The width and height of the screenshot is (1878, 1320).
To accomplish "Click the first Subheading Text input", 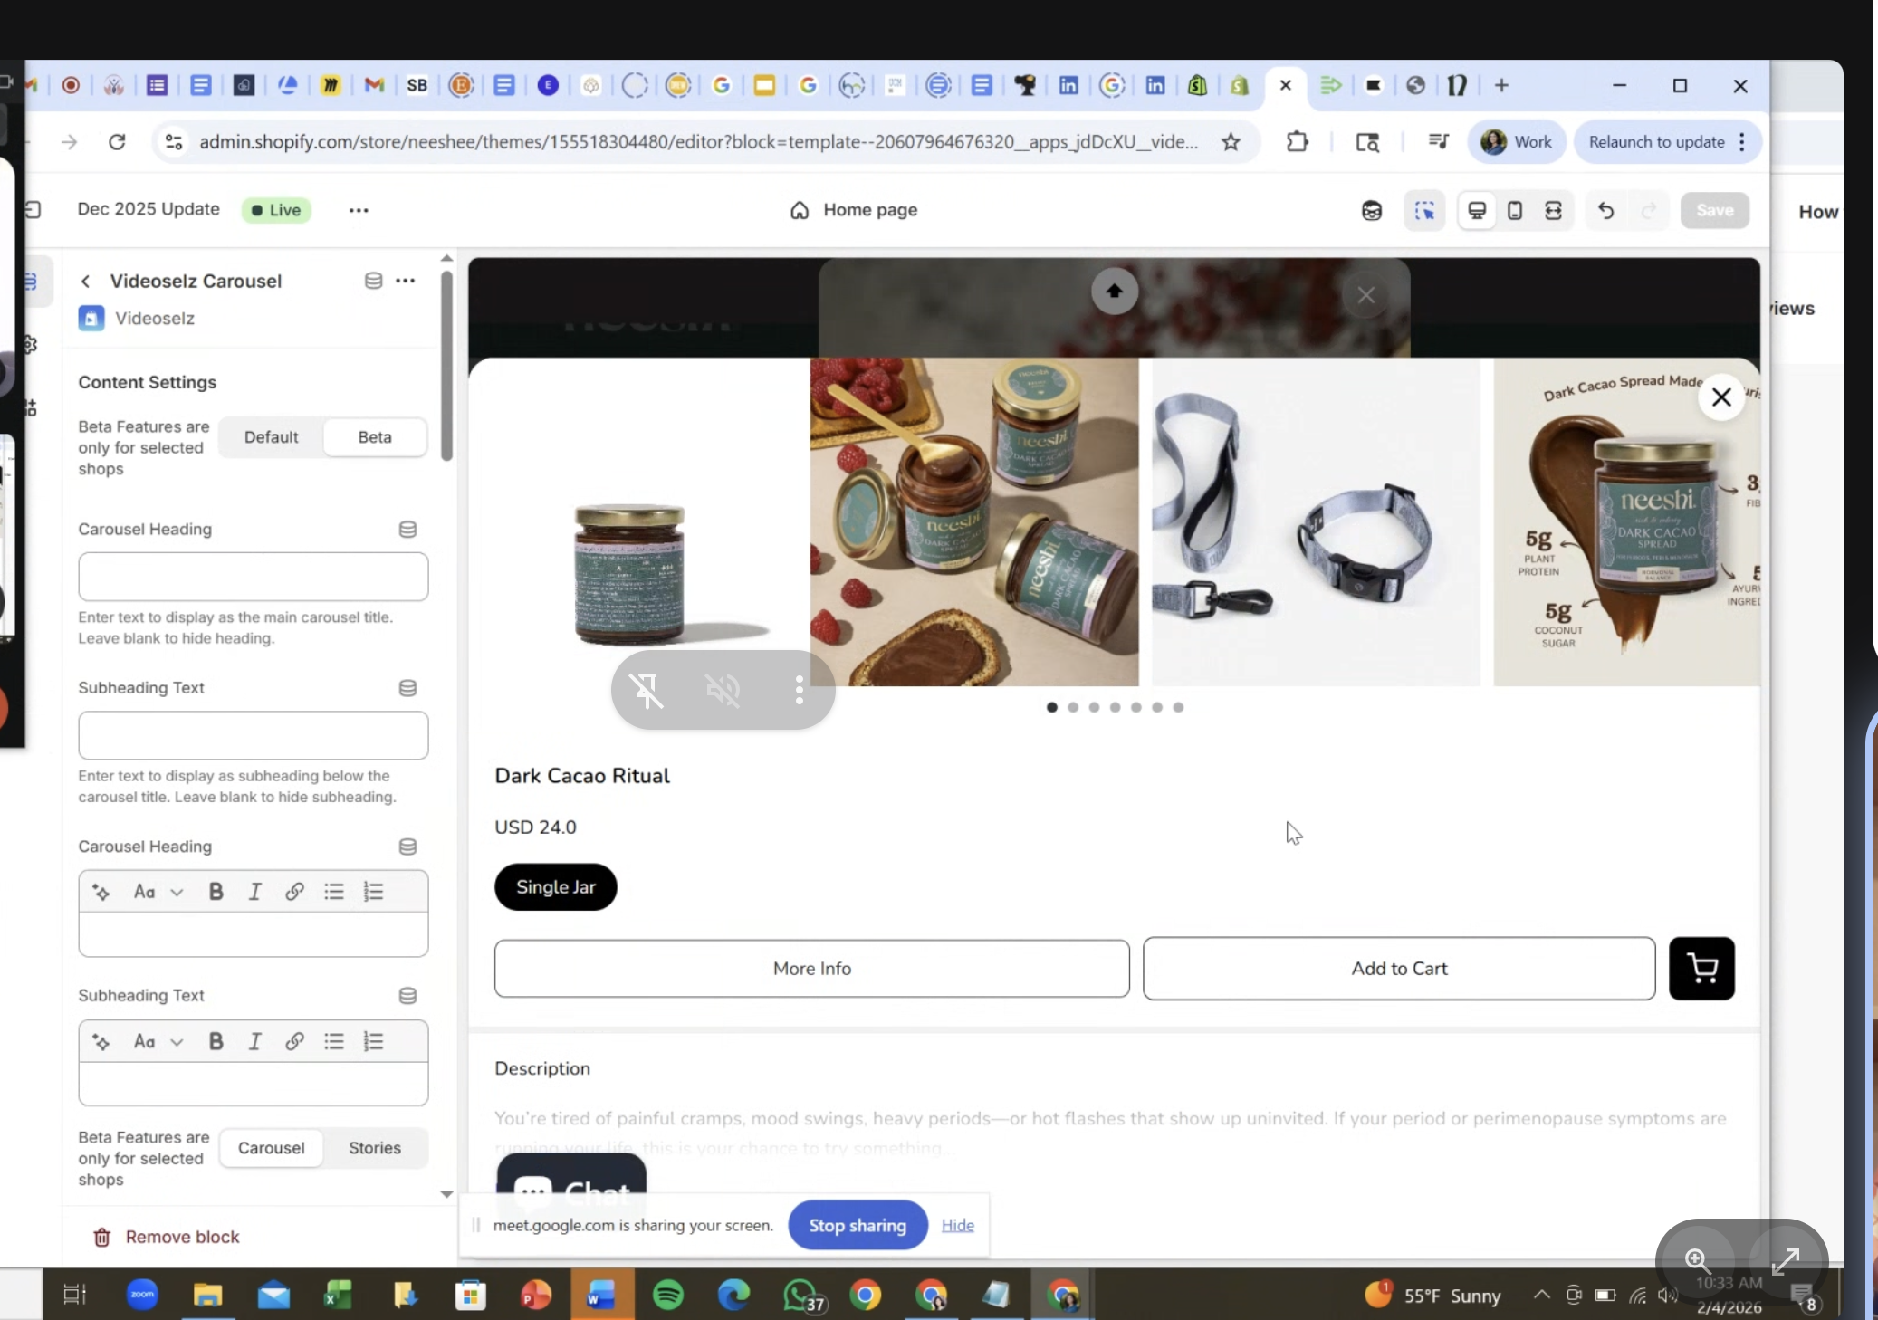I will click(x=254, y=735).
